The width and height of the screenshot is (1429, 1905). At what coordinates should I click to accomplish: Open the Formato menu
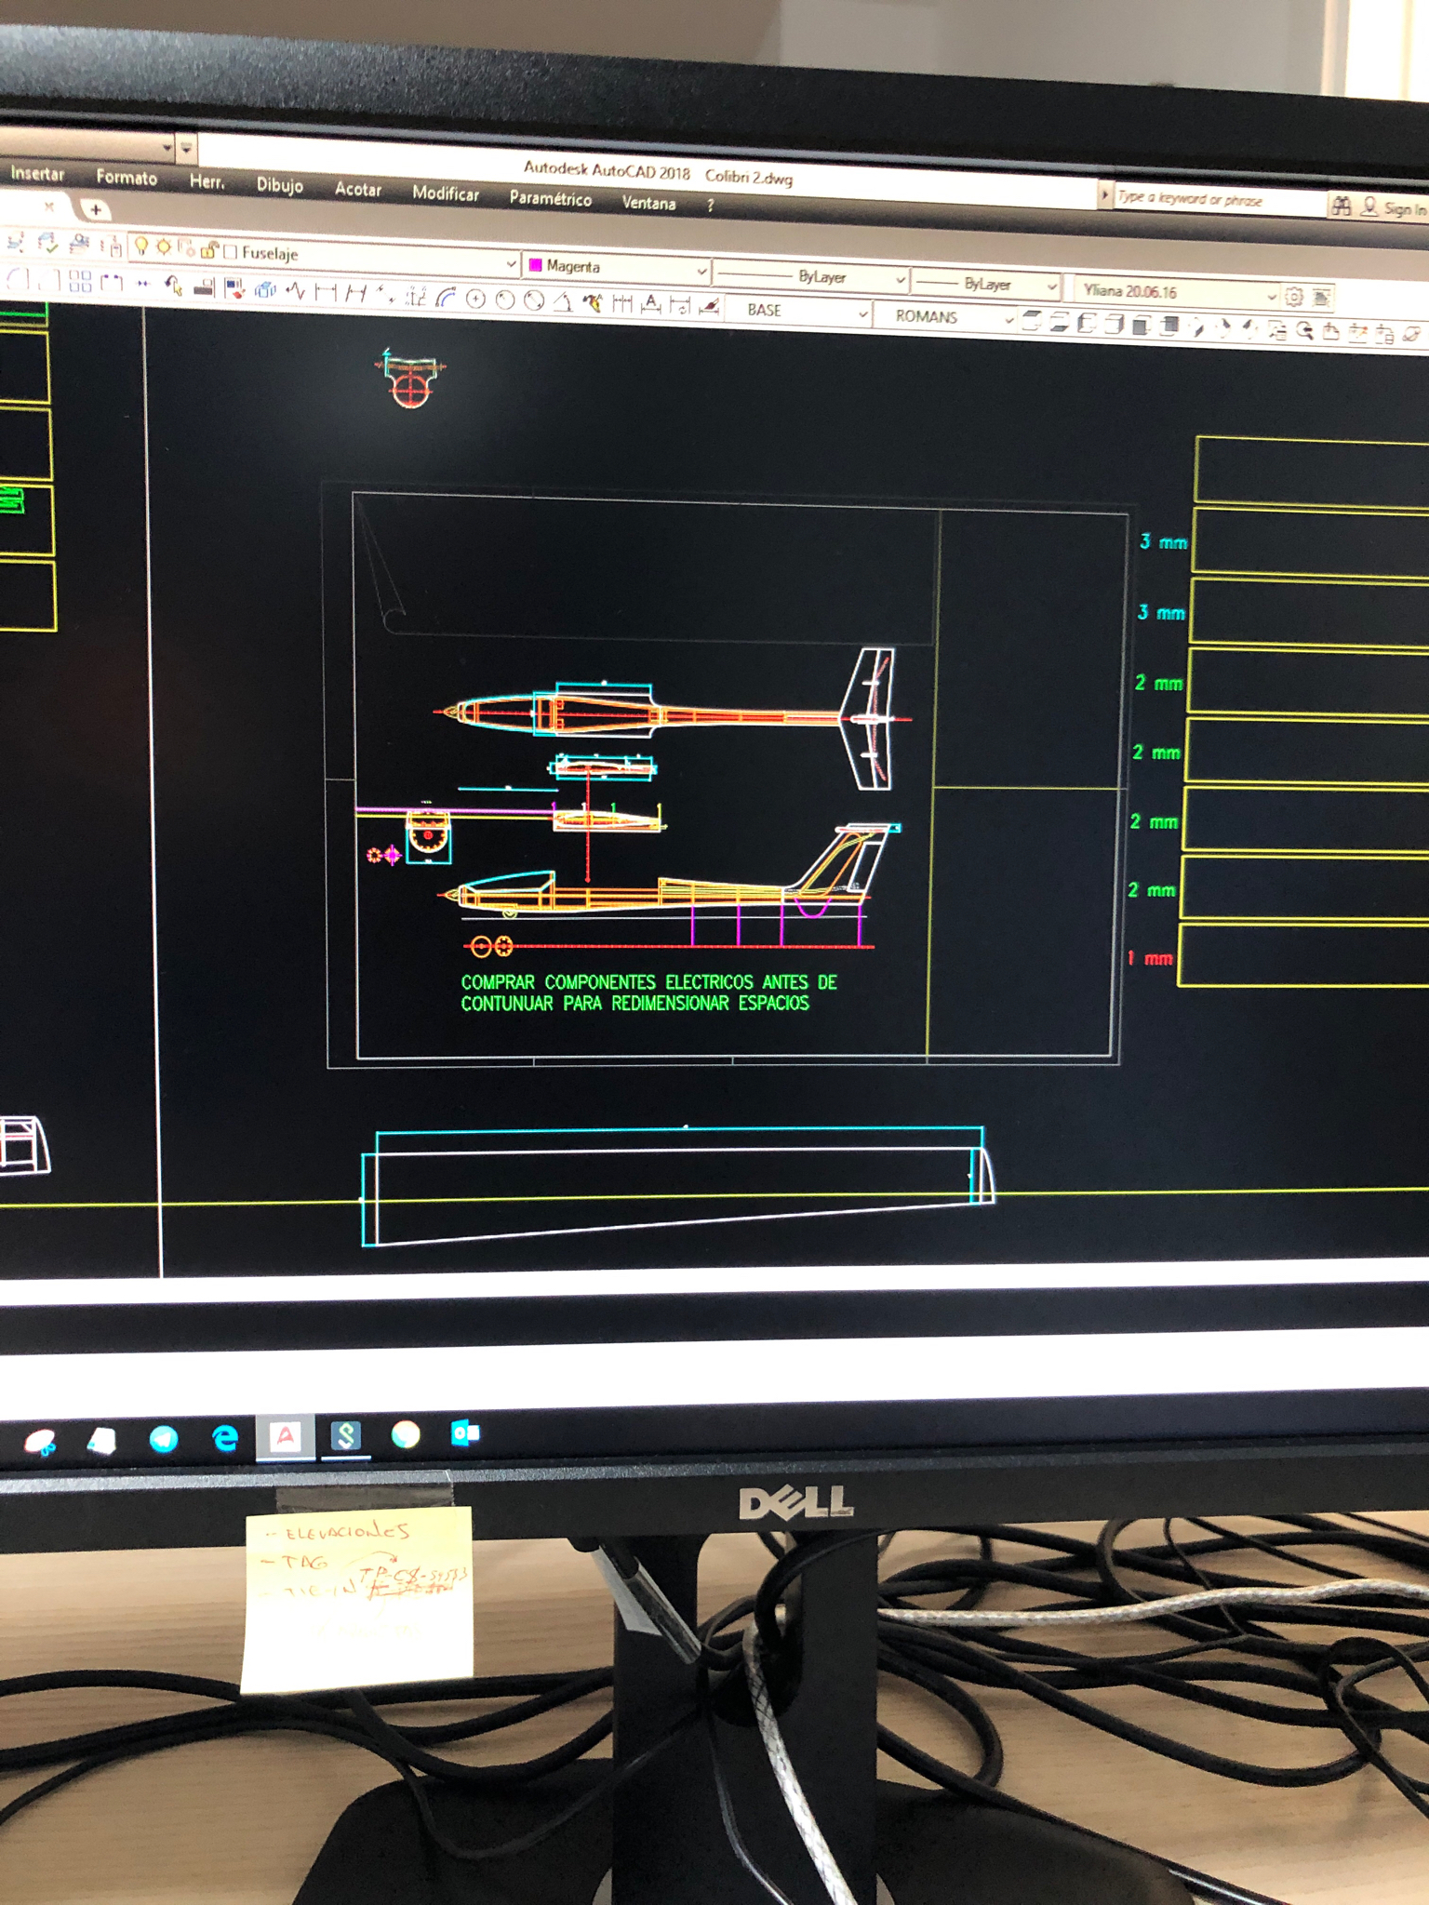127,177
